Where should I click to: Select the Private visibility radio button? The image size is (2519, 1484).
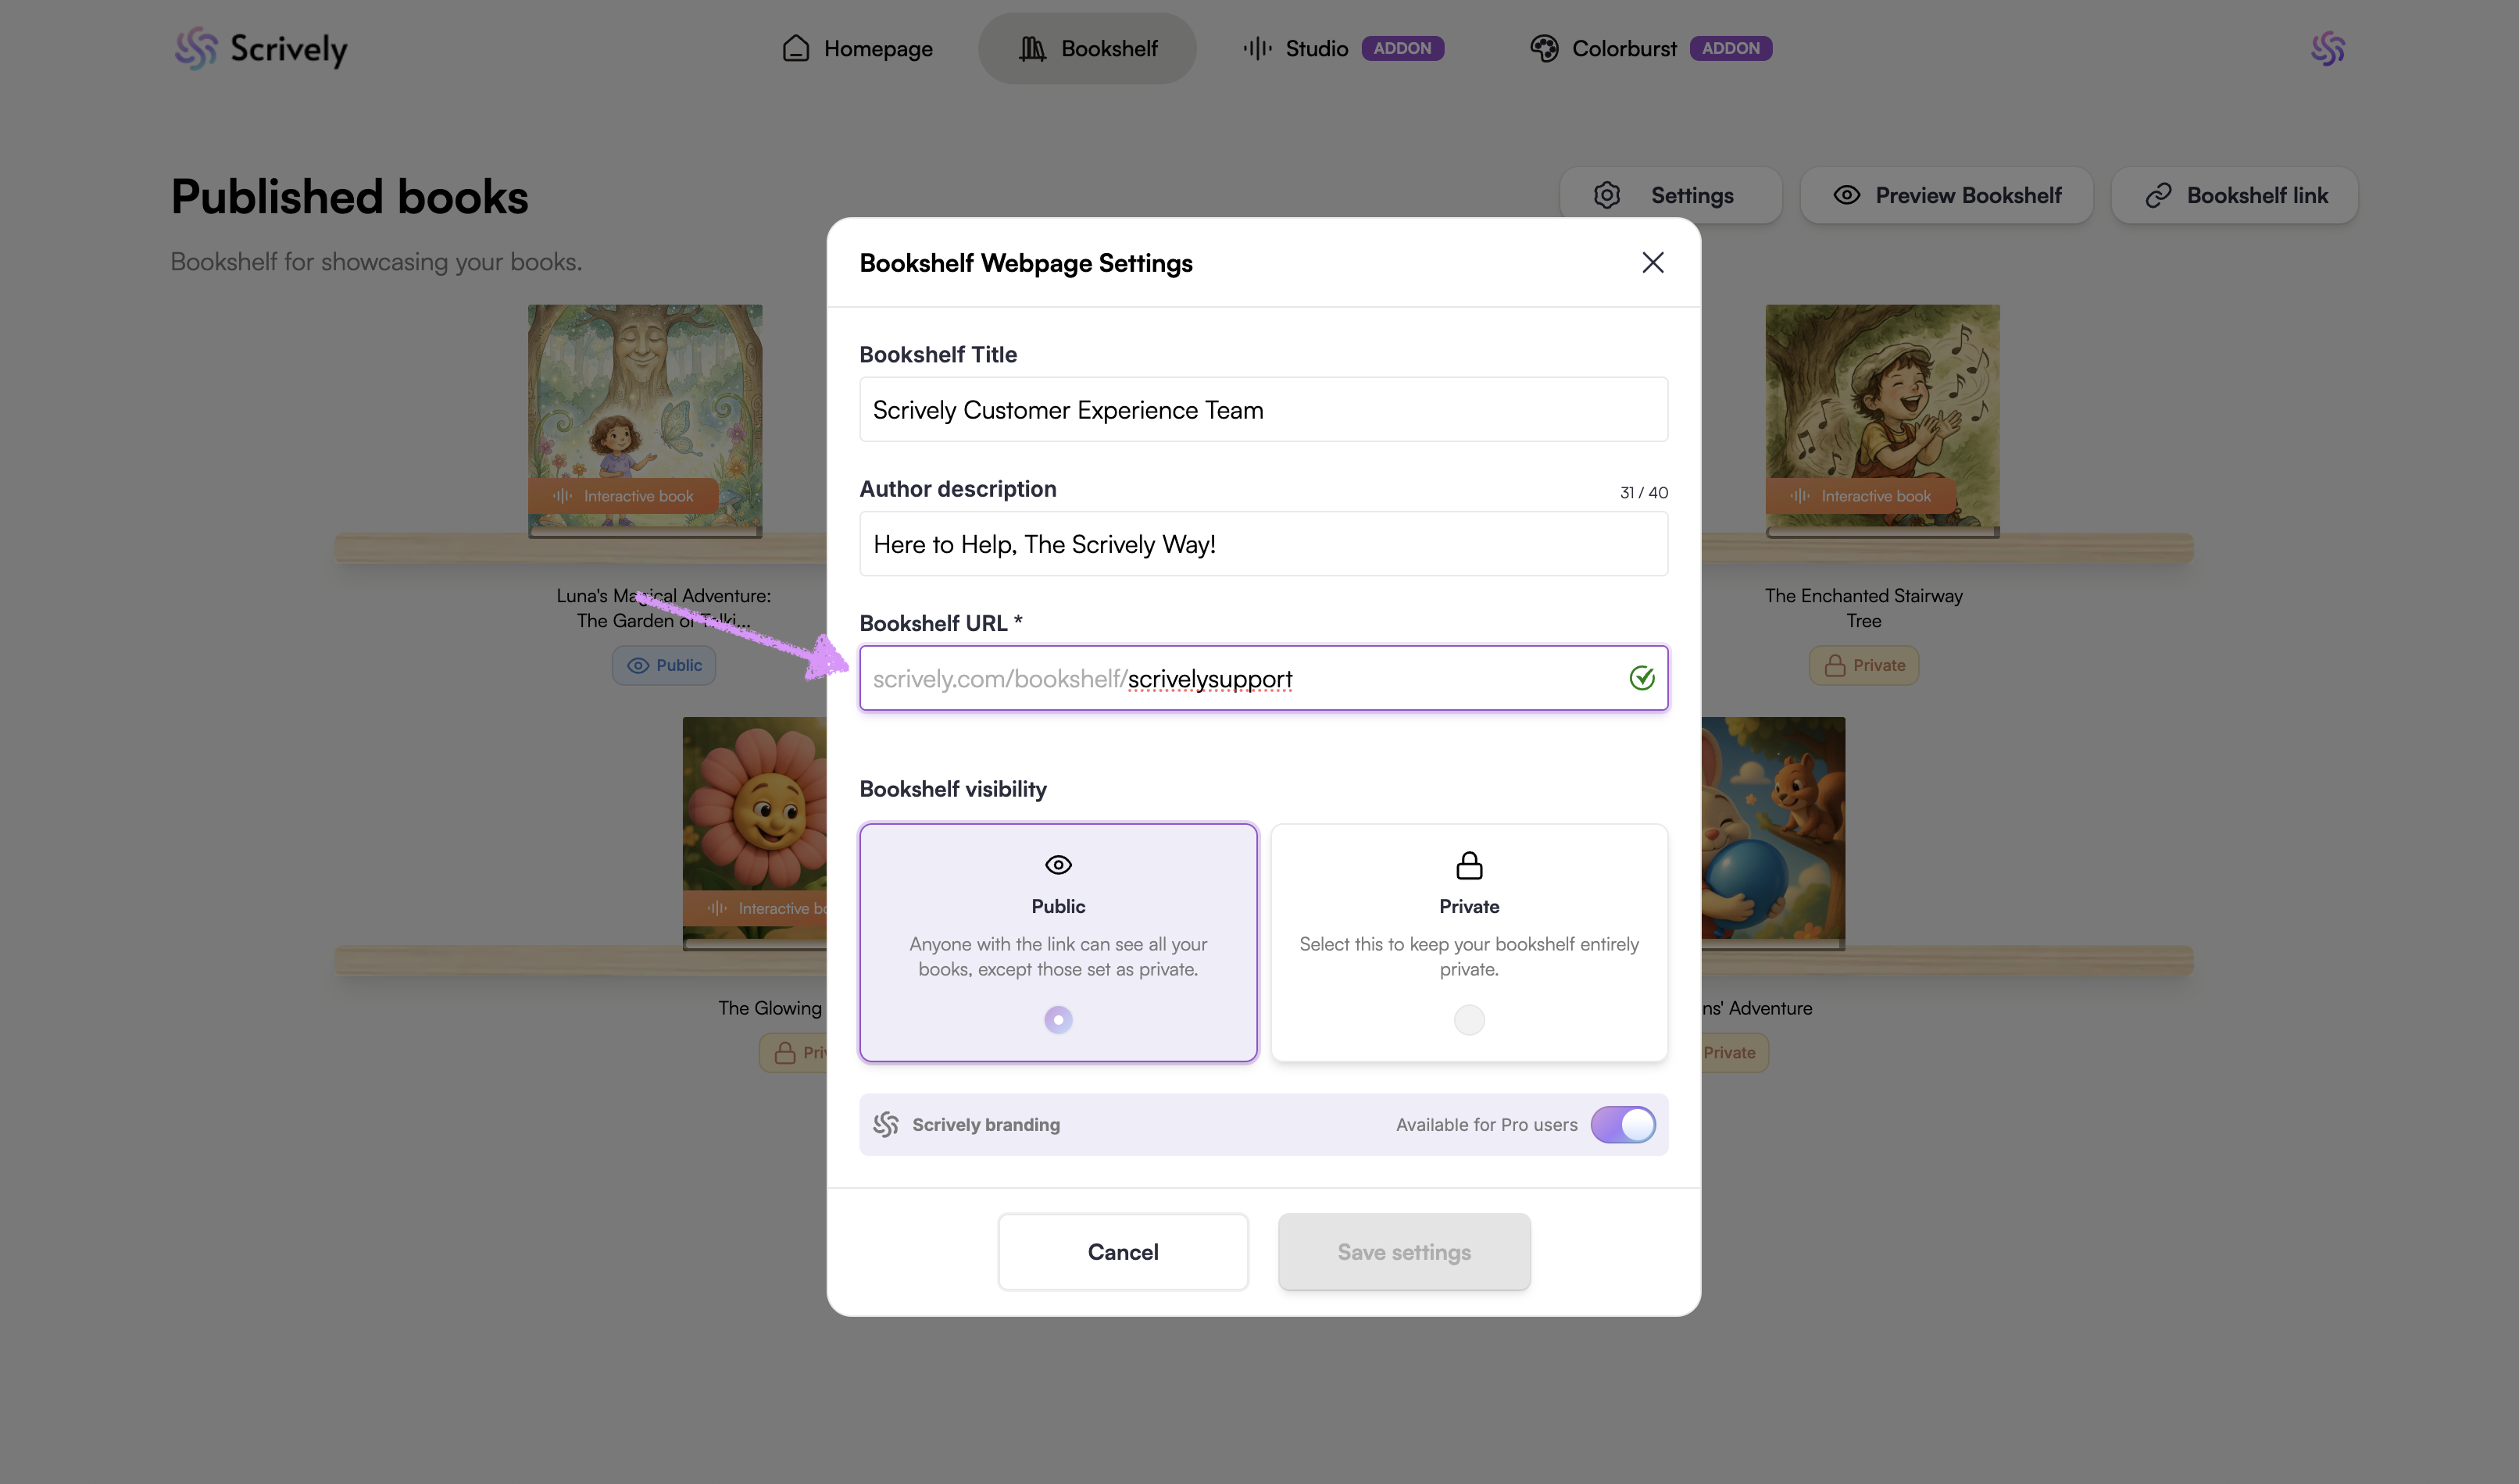coord(1469,1019)
